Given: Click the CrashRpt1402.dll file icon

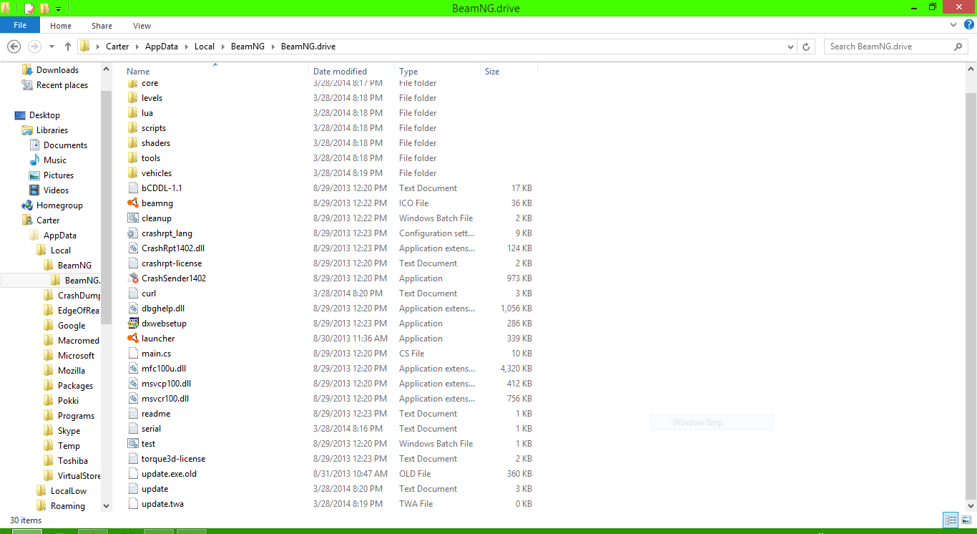Looking at the screenshot, I should pyautogui.click(x=132, y=248).
